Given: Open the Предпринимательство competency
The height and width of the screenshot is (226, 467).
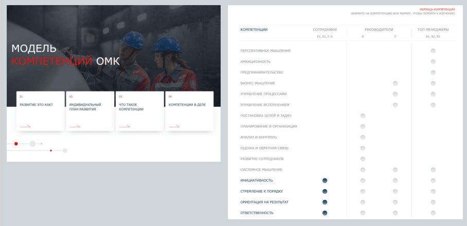Looking at the screenshot, I should tap(261, 72).
